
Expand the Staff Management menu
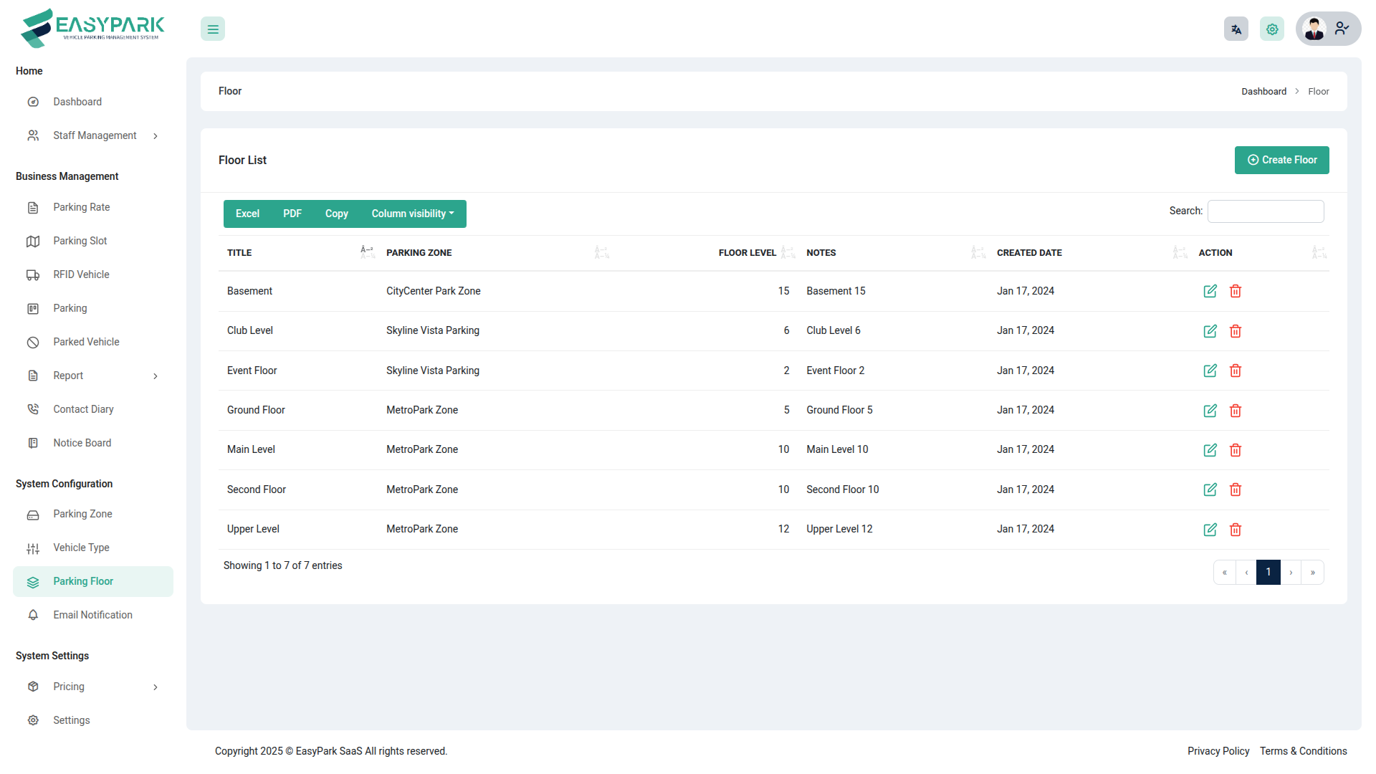[x=94, y=135]
